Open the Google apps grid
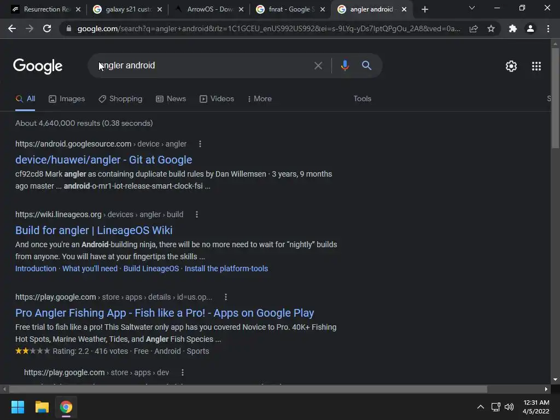560x420 pixels. tap(536, 66)
